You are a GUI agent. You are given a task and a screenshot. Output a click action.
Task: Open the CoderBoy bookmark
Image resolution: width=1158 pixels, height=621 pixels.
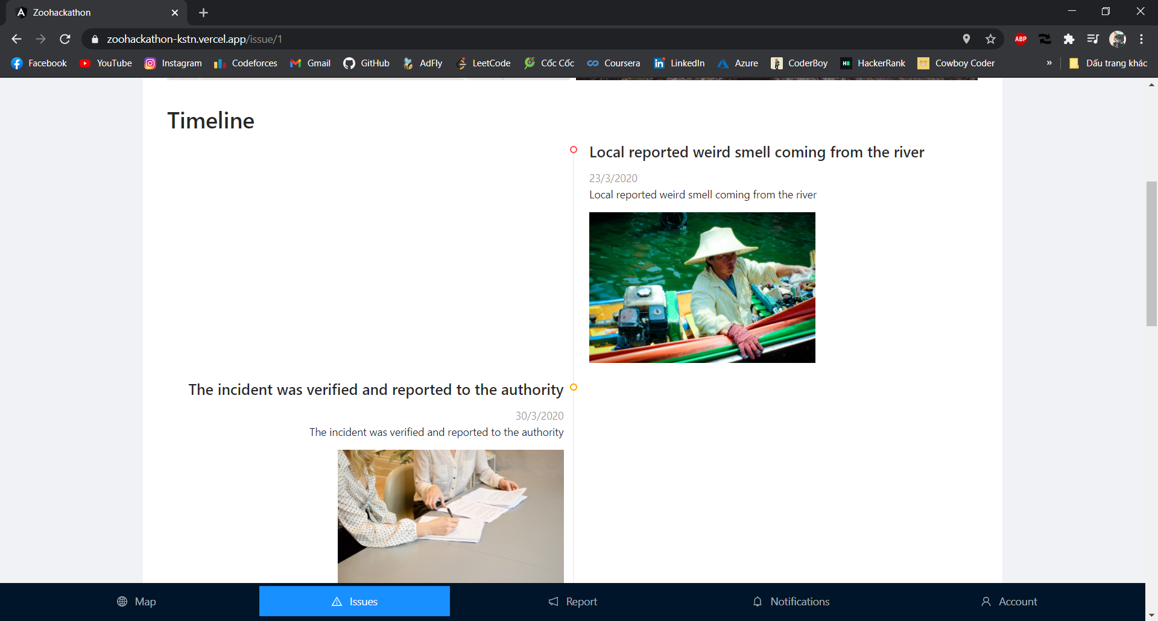tap(799, 63)
